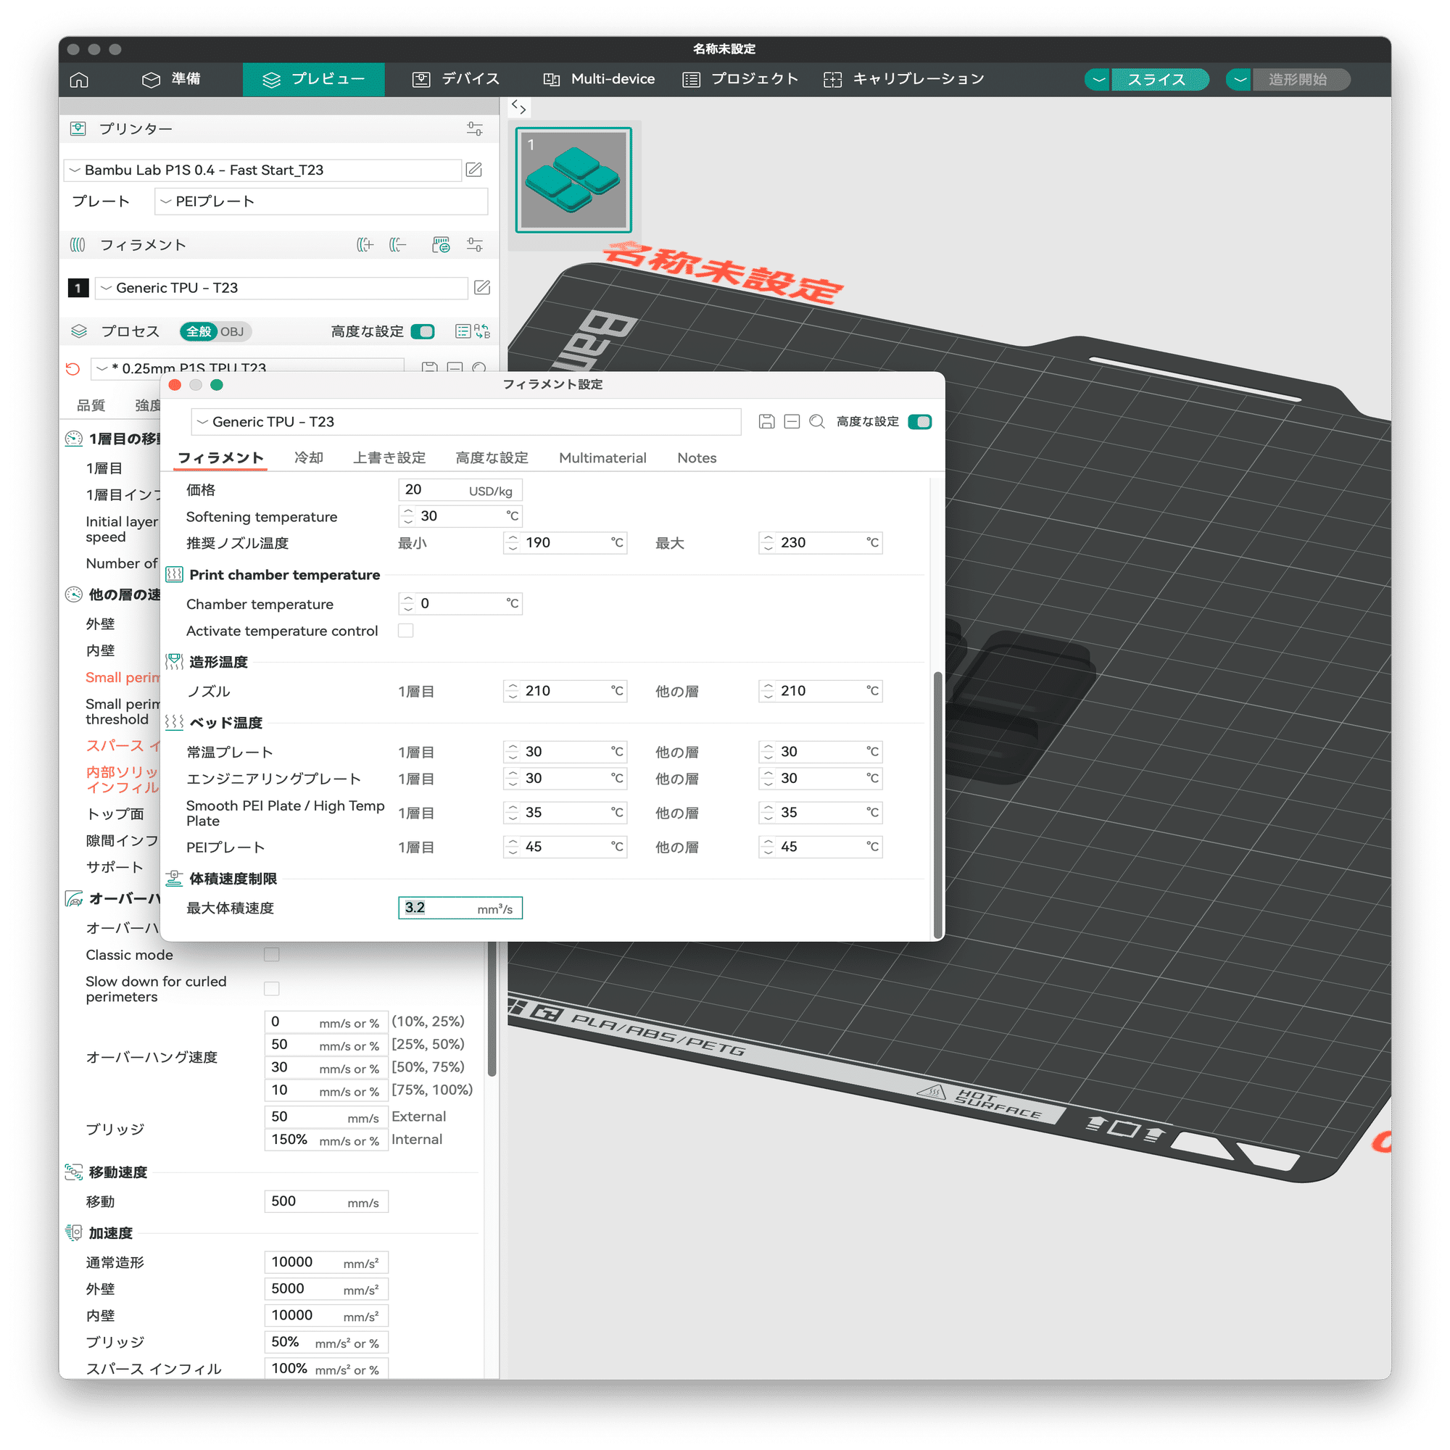This screenshot has height=1450, width=1450.
Task: Remove a filament from the list
Action: coord(397,244)
